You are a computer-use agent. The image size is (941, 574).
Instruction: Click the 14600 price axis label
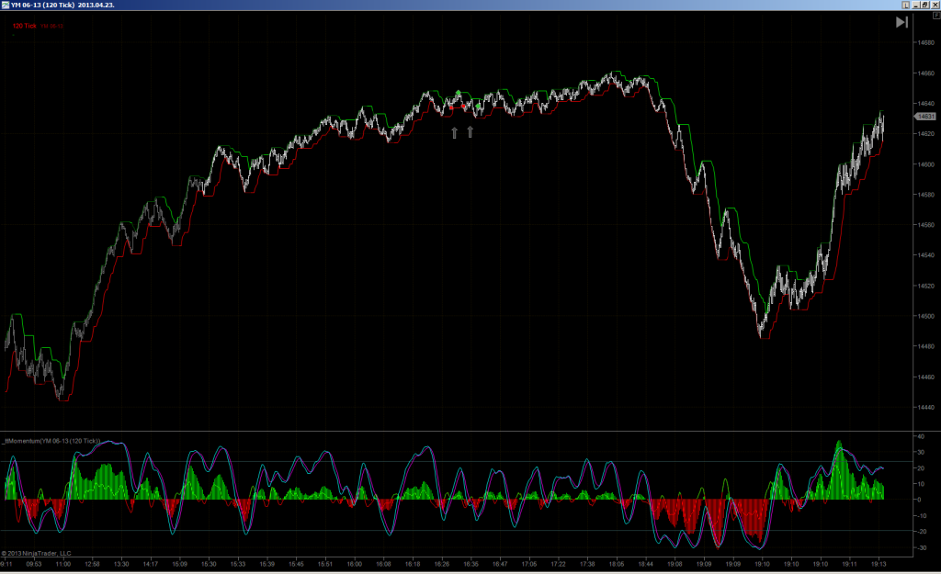point(925,164)
